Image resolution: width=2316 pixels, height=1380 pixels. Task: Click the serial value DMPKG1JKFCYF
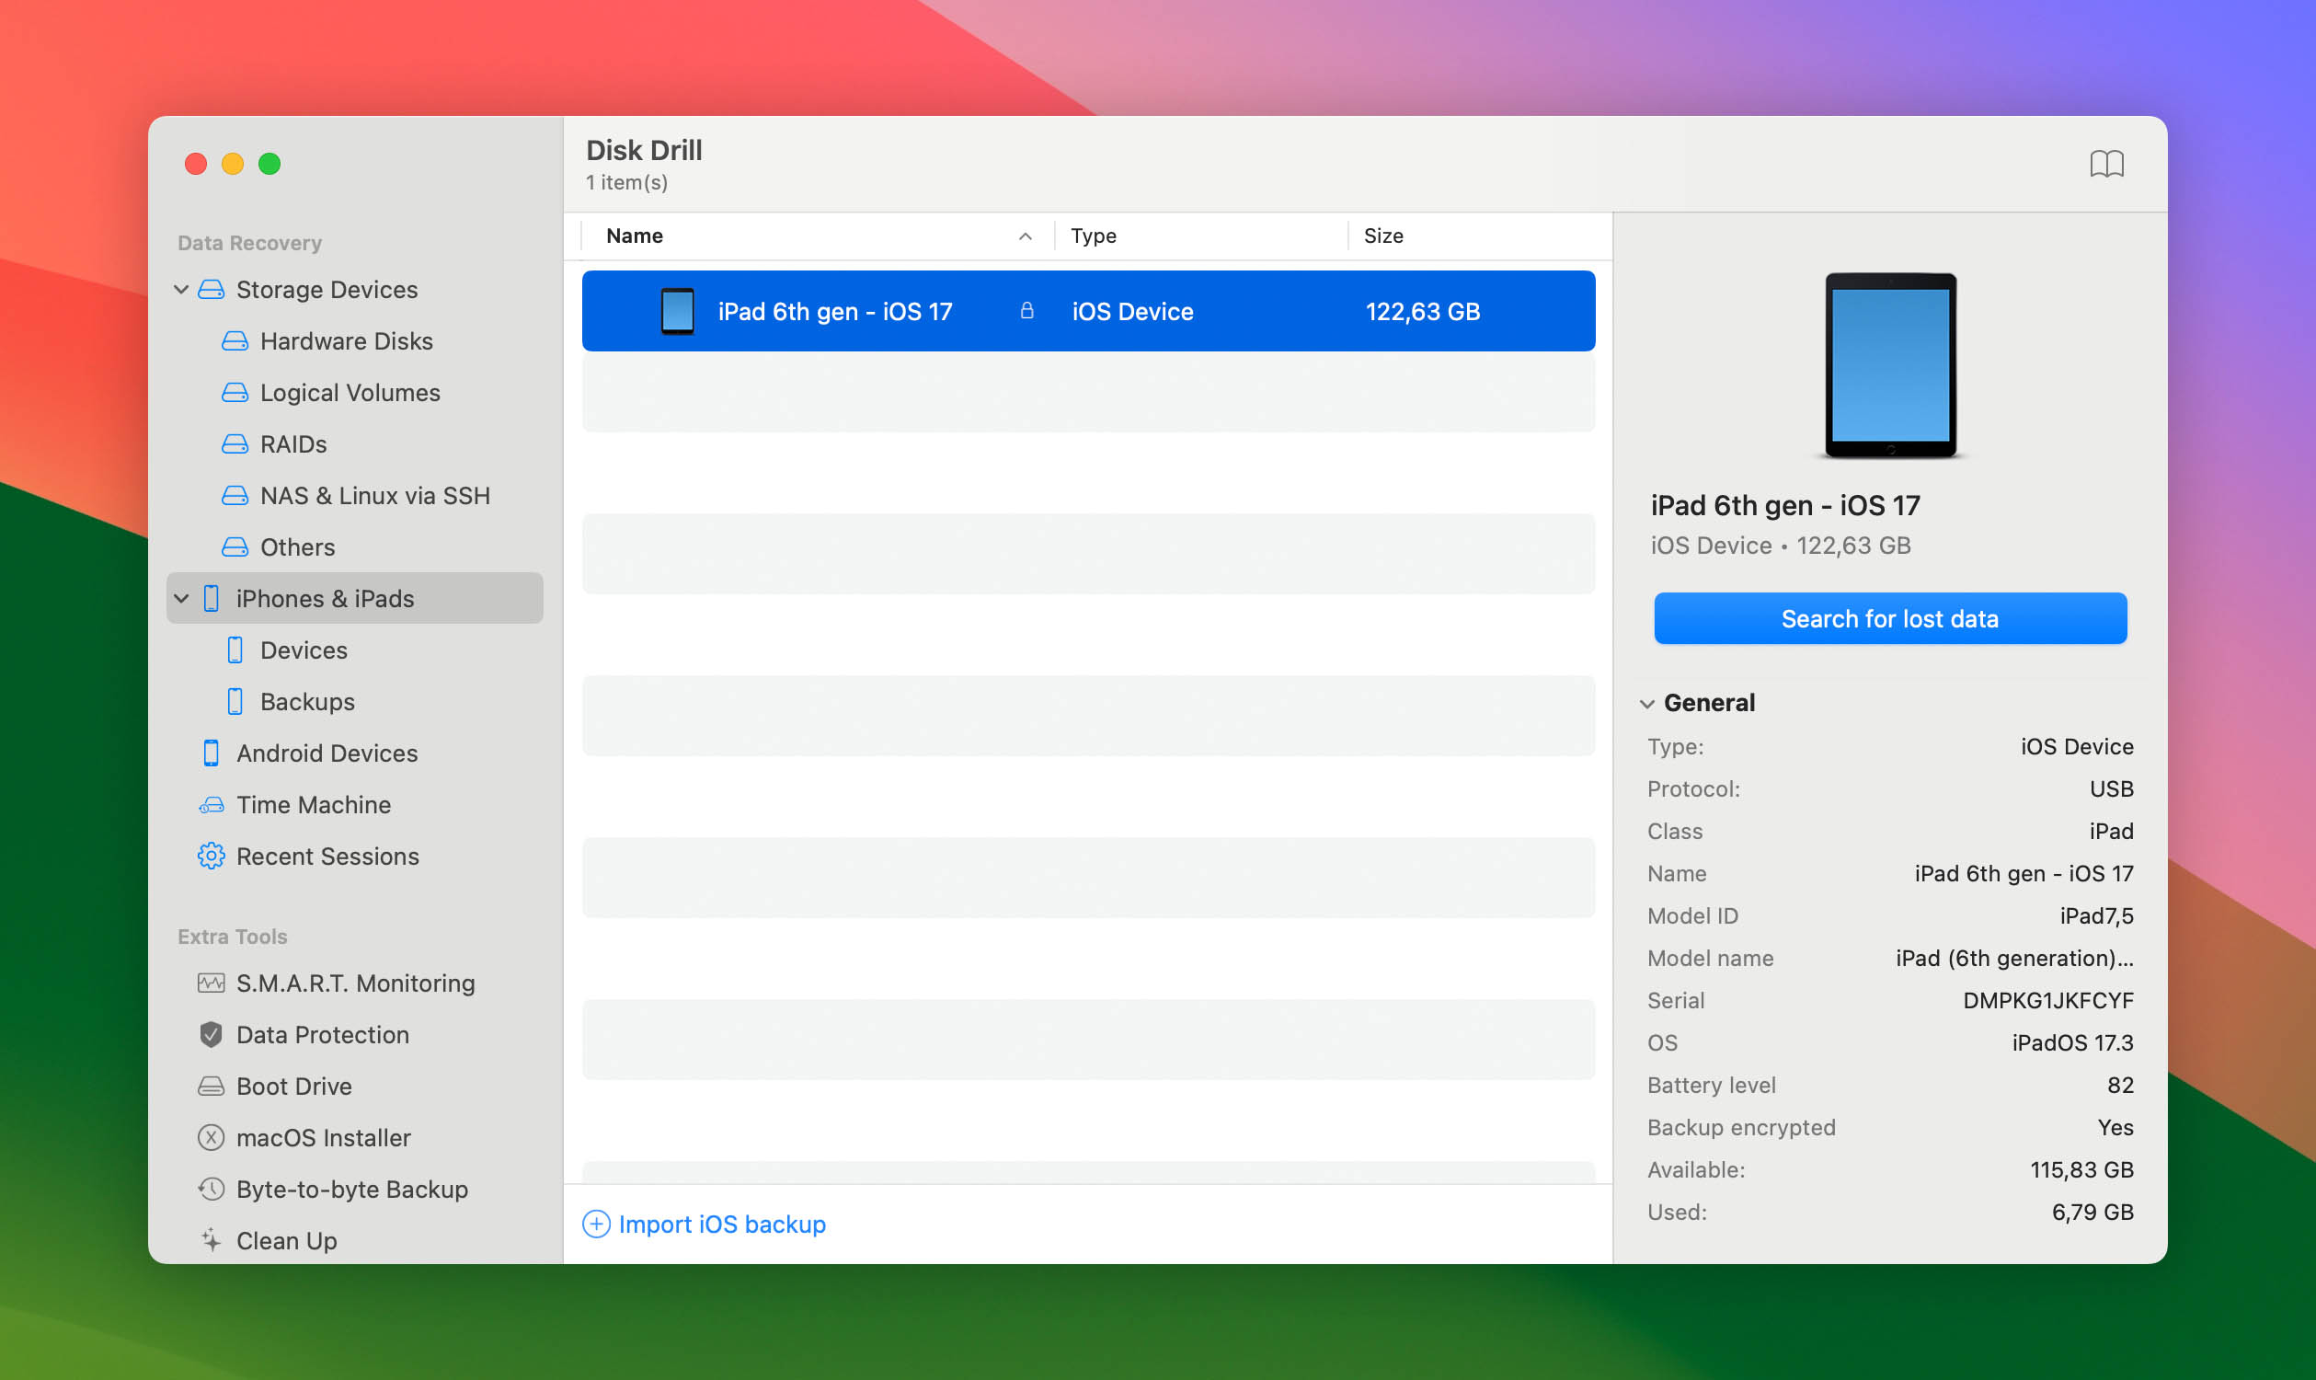[2047, 1001]
